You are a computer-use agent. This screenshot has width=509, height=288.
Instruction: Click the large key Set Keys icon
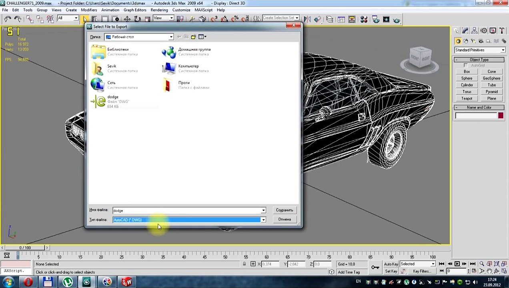375,267
